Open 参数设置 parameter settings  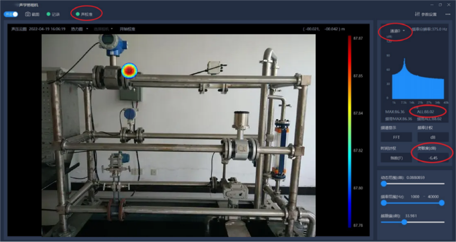click(x=425, y=14)
